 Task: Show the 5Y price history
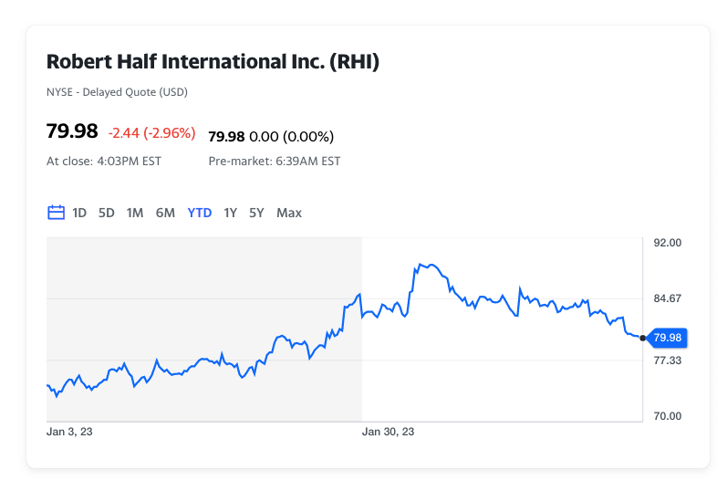tap(256, 213)
